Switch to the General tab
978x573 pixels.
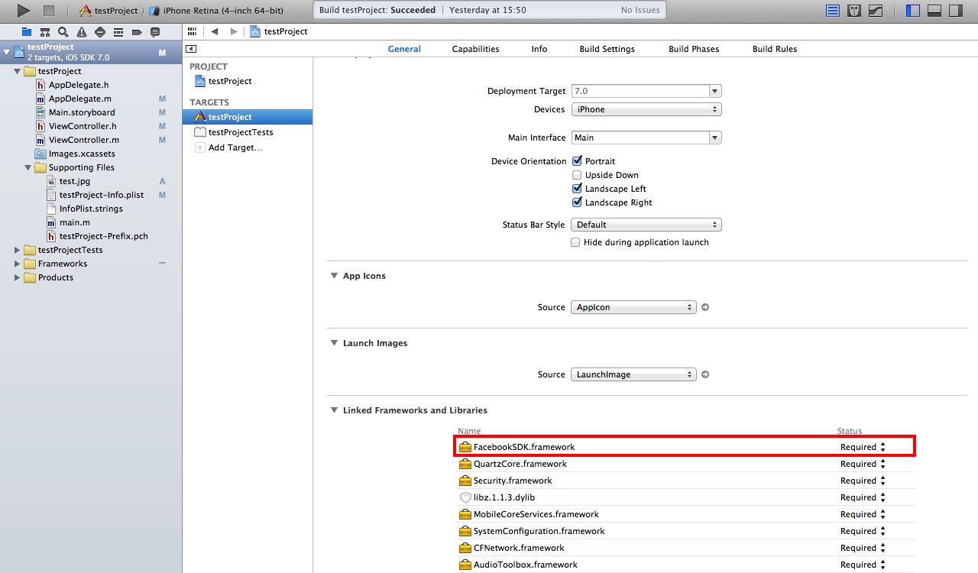[x=404, y=49]
